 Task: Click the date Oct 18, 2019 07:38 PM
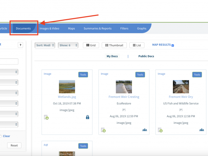pos(67,103)
